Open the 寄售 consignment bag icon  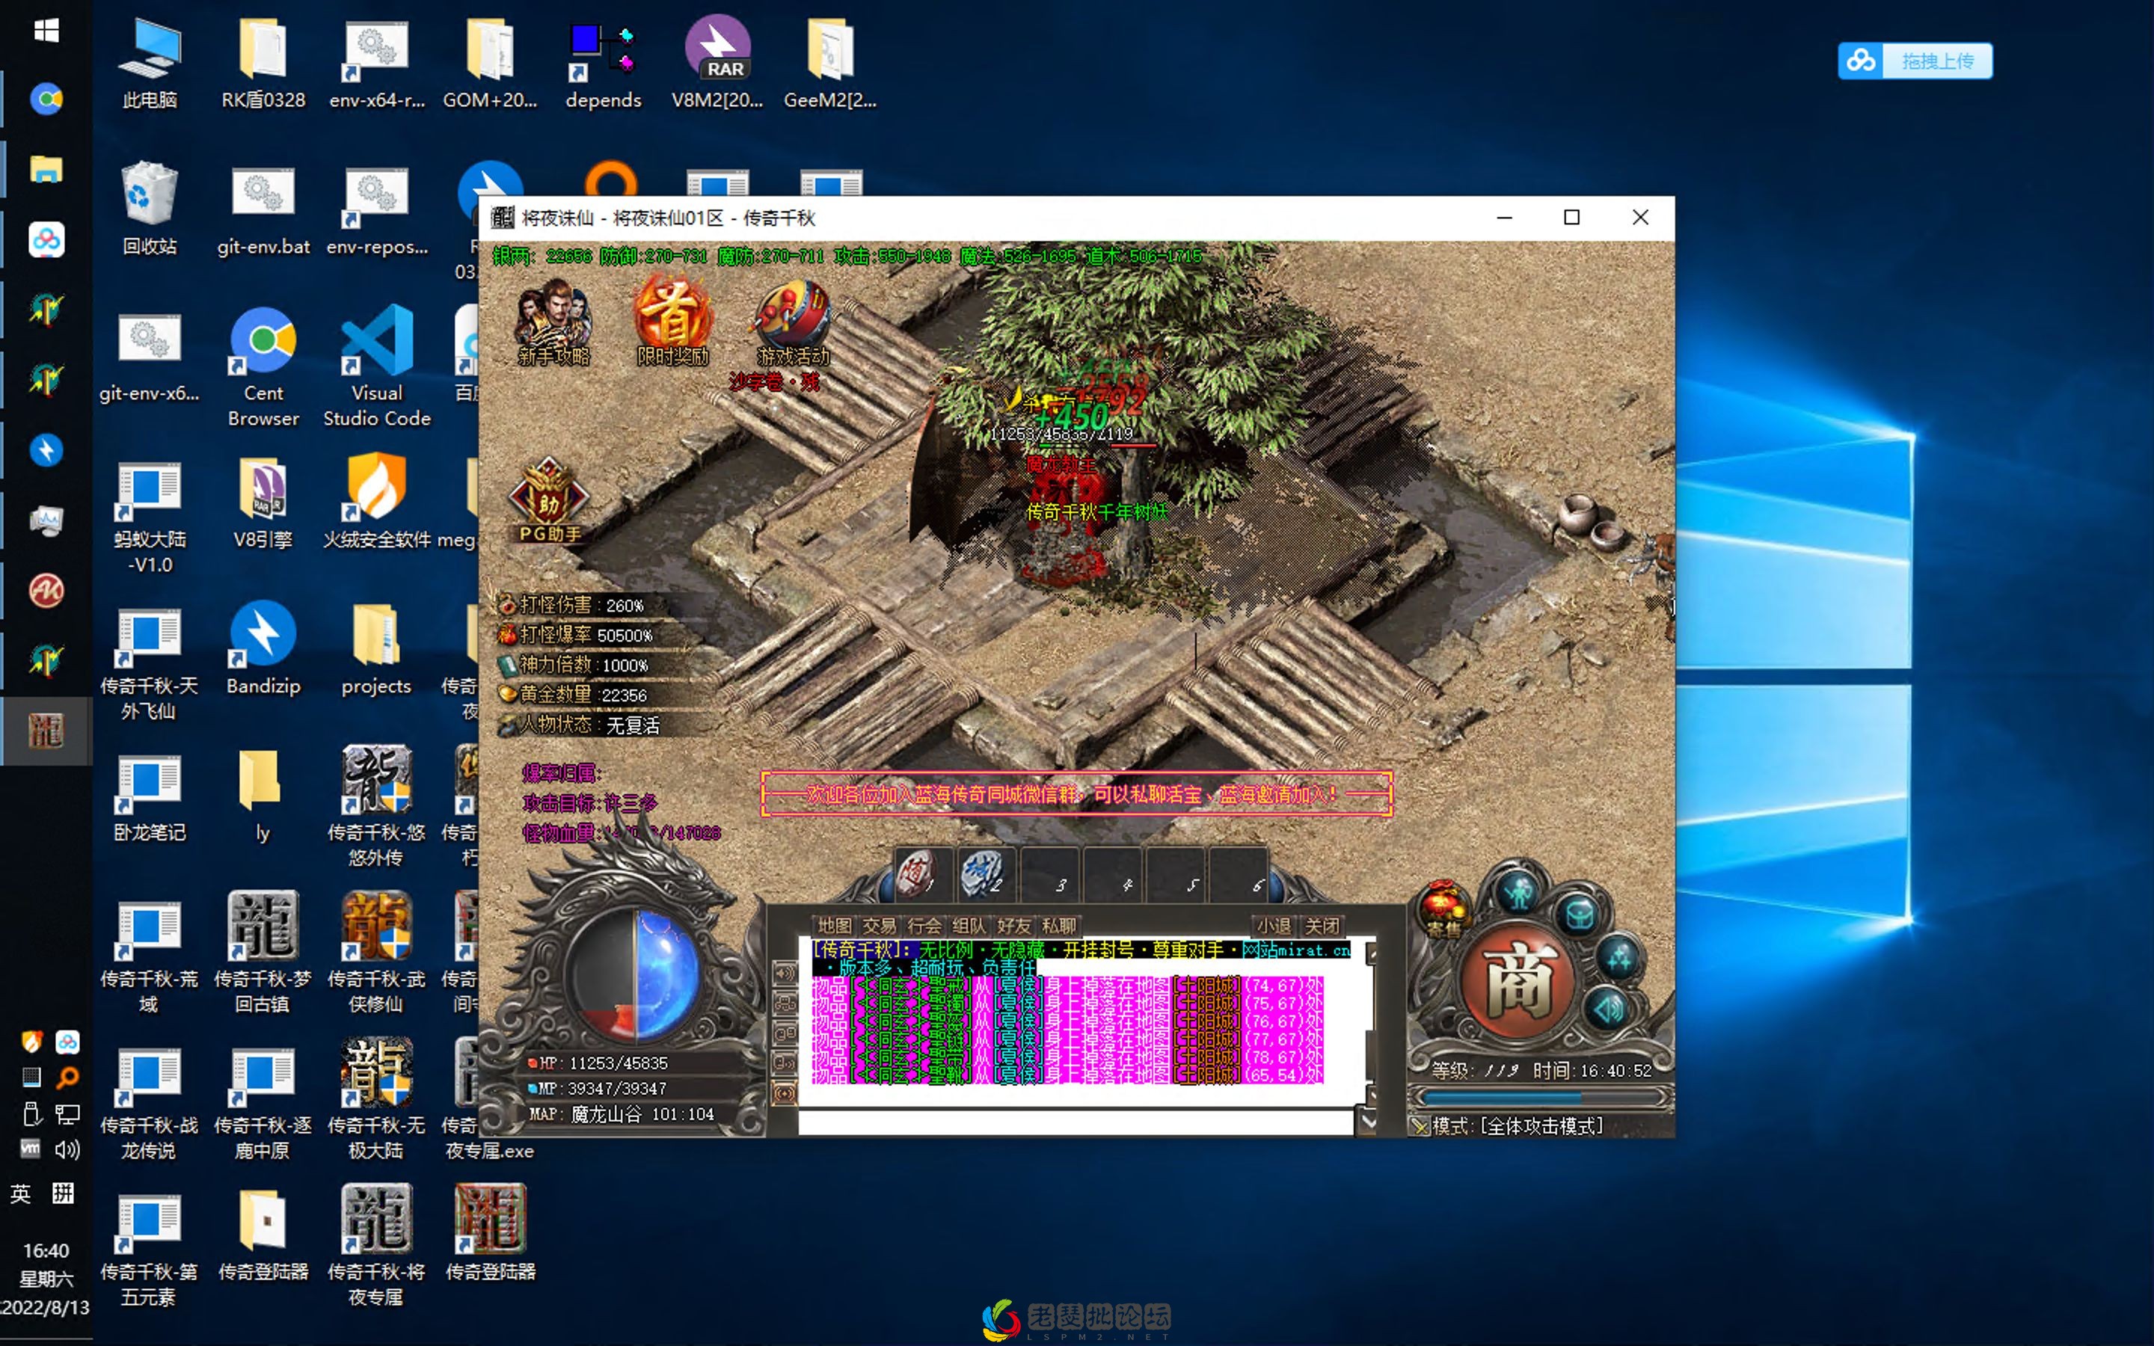pos(1442,908)
